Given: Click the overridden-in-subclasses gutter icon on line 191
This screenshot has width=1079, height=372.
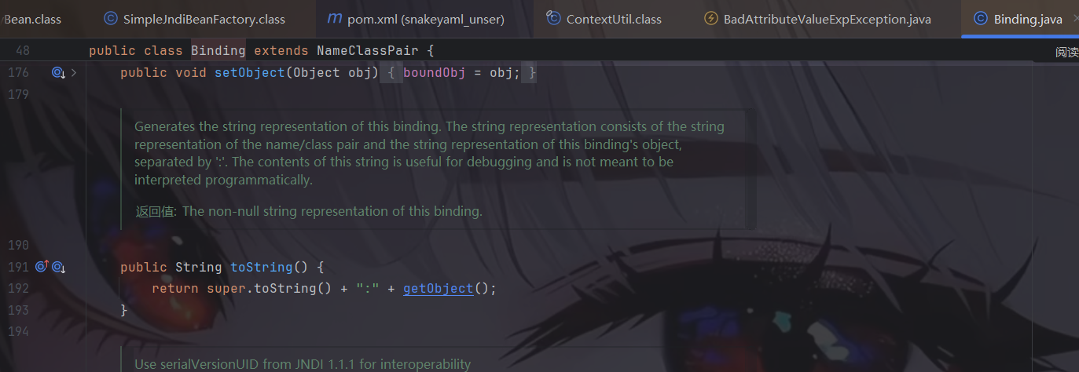Looking at the screenshot, I should [58, 267].
